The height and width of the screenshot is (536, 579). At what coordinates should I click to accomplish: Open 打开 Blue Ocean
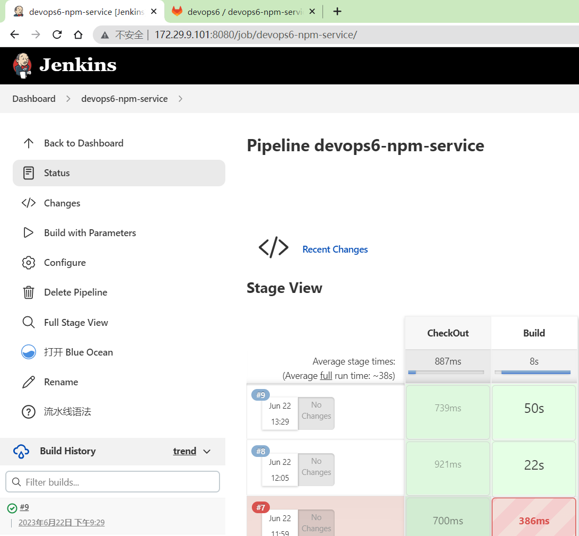click(x=78, y=352)
